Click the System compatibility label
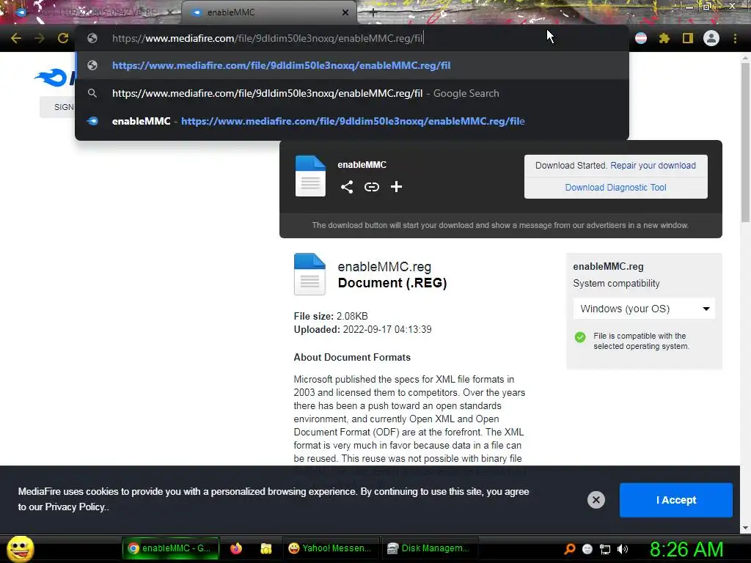 616,284
